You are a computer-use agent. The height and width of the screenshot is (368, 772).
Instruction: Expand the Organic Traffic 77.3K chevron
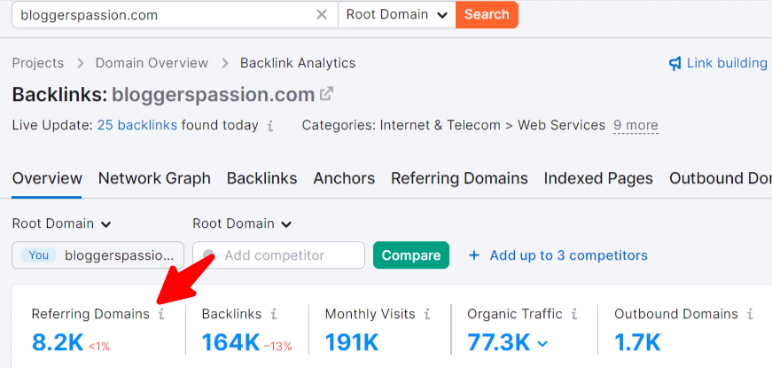(542, 343)
